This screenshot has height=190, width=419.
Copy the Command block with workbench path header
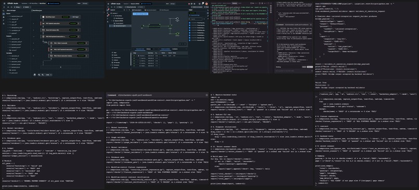[x=206, y=95]
